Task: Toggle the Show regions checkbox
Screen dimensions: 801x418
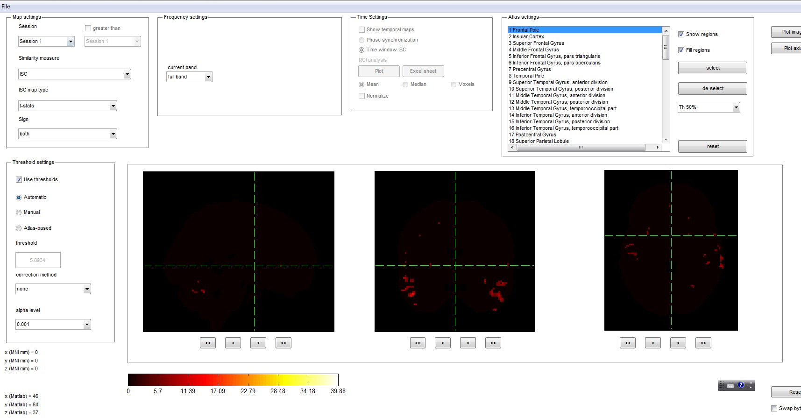Action: click(x=681, y=35)
